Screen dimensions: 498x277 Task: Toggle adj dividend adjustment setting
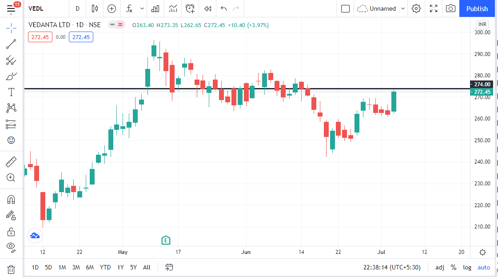(439, 267)
